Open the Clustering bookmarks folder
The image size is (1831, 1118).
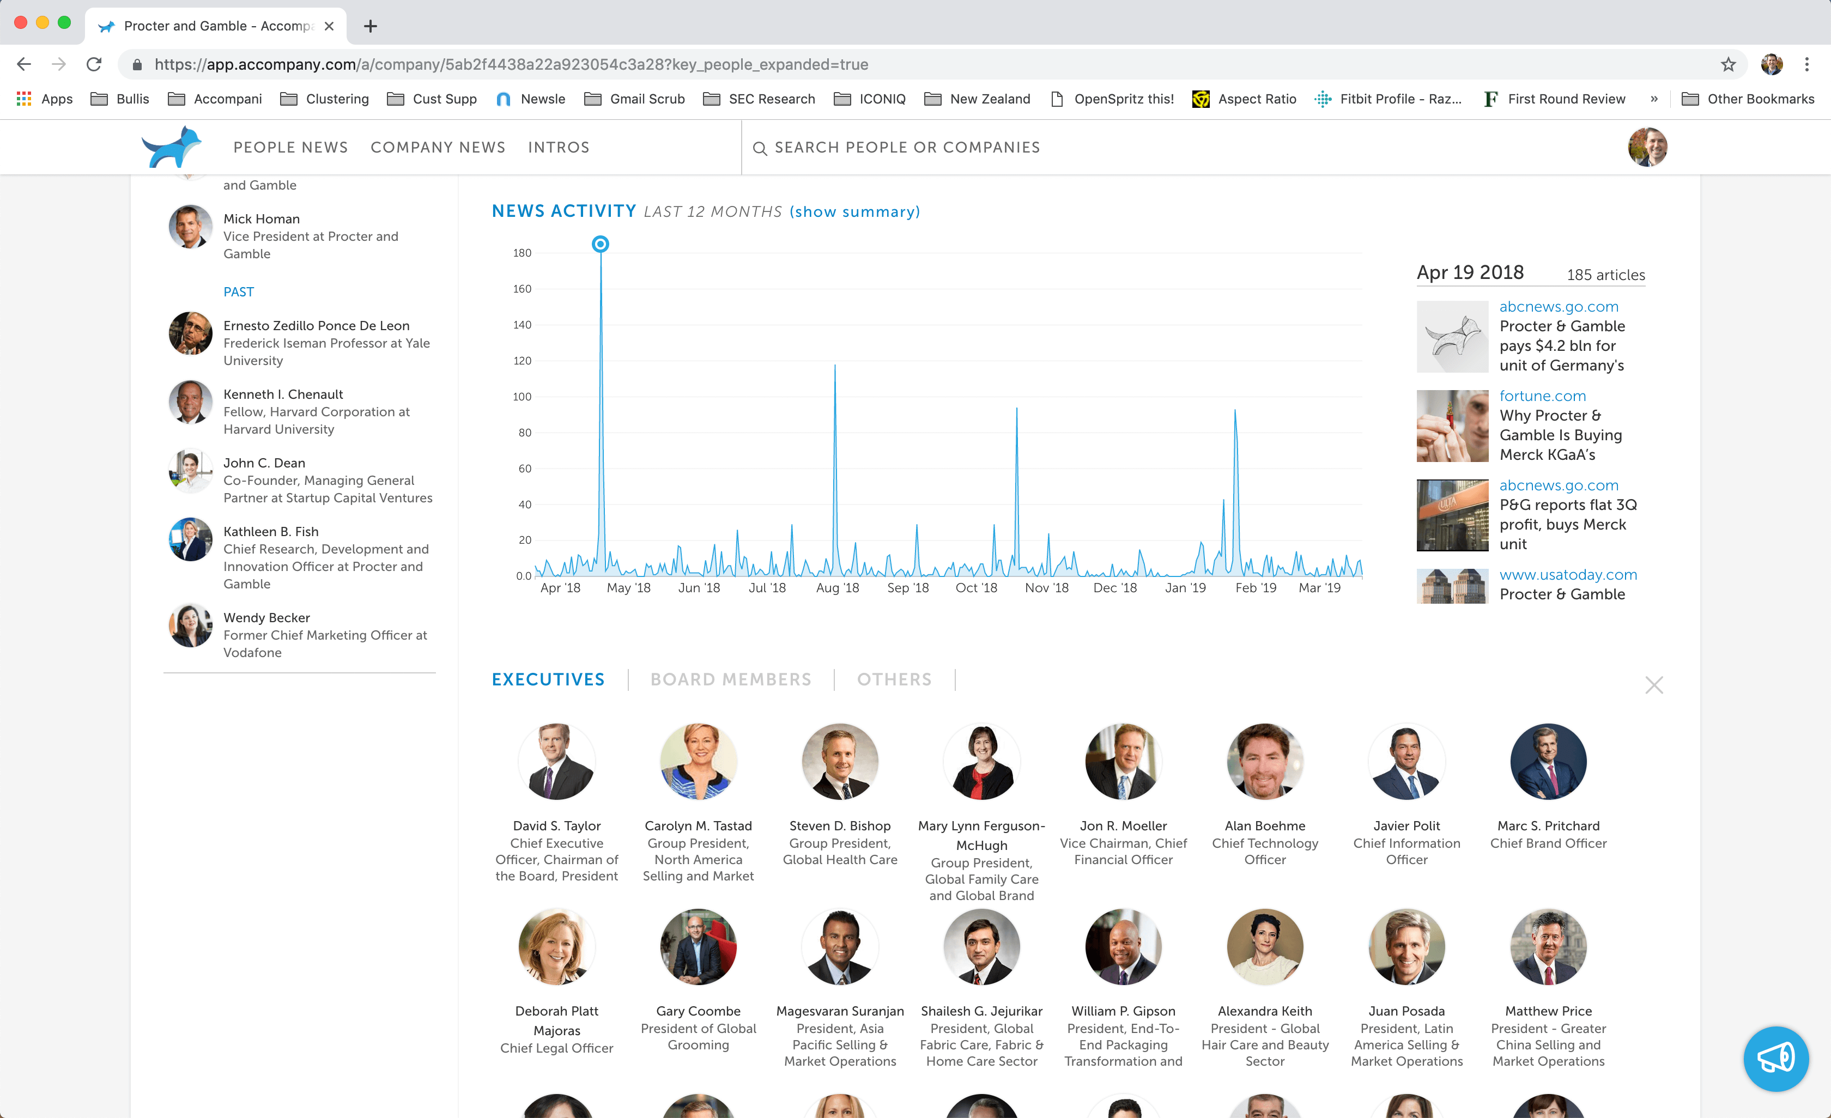click(324, 99)
